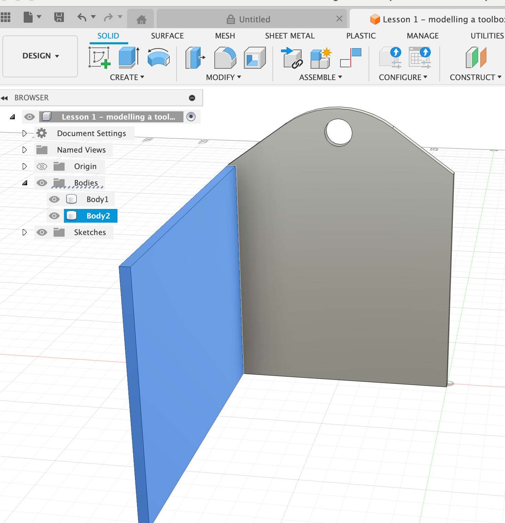The width and height of the screenshot is (505, 523).
Task: Select the Shell tool icon
Action: (x=255, y=58)
